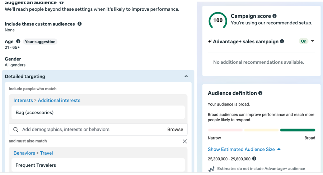Open the Additional interests link
Image resolution: width=323 pixels, height=175 pixels.
tap(59, 101)
